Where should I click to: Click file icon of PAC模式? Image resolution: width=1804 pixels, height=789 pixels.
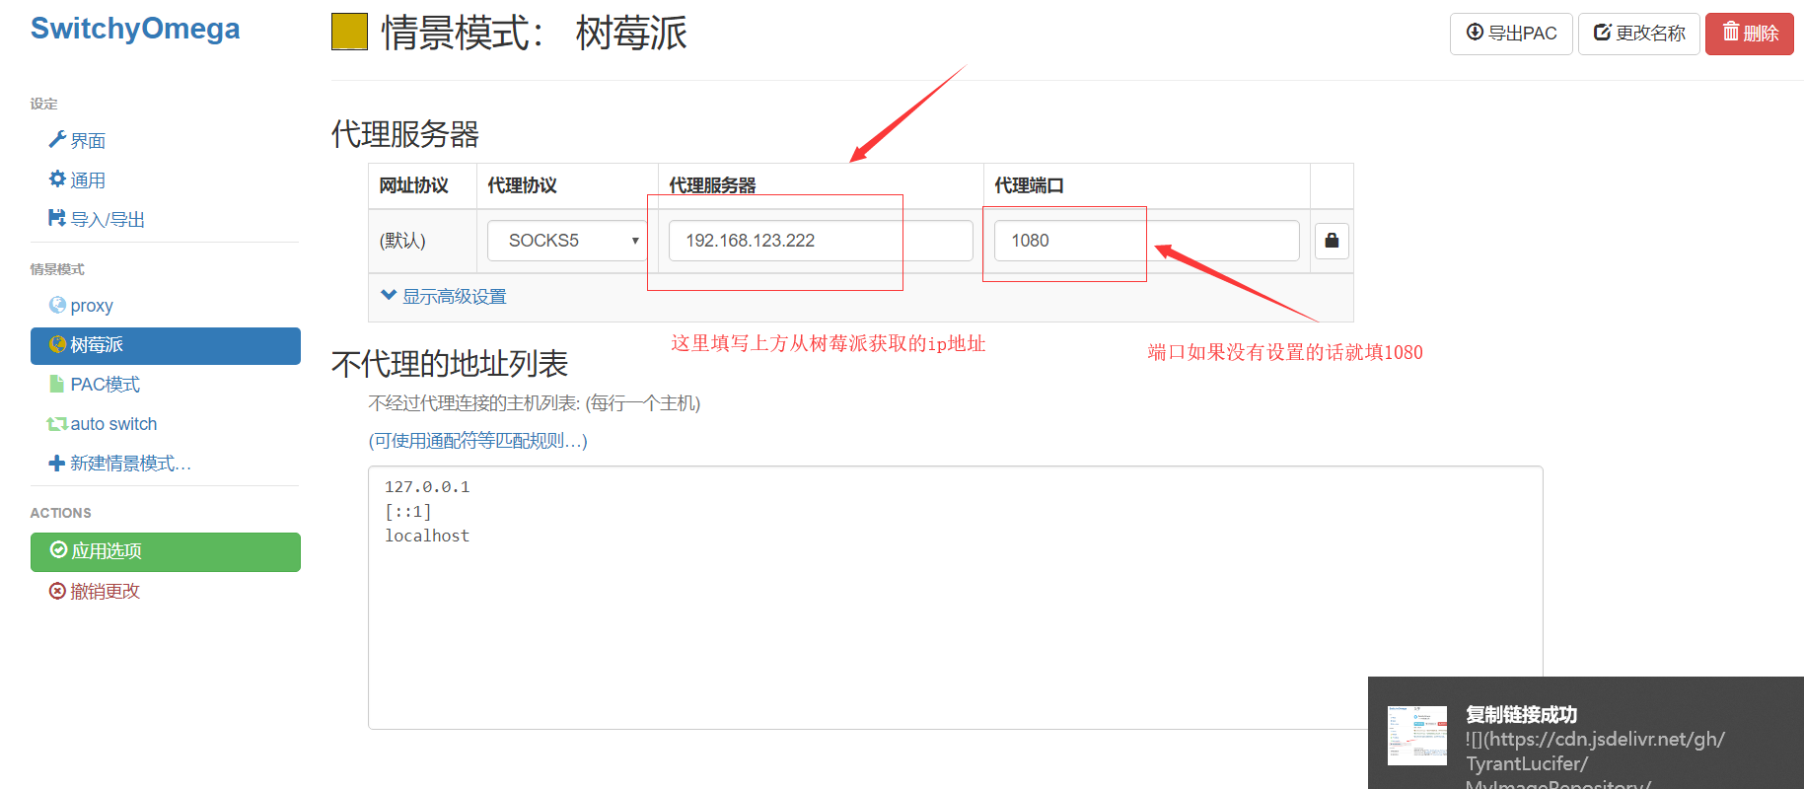point(57,384)
